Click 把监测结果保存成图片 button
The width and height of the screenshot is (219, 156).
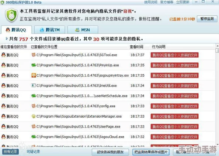[151, 152]
